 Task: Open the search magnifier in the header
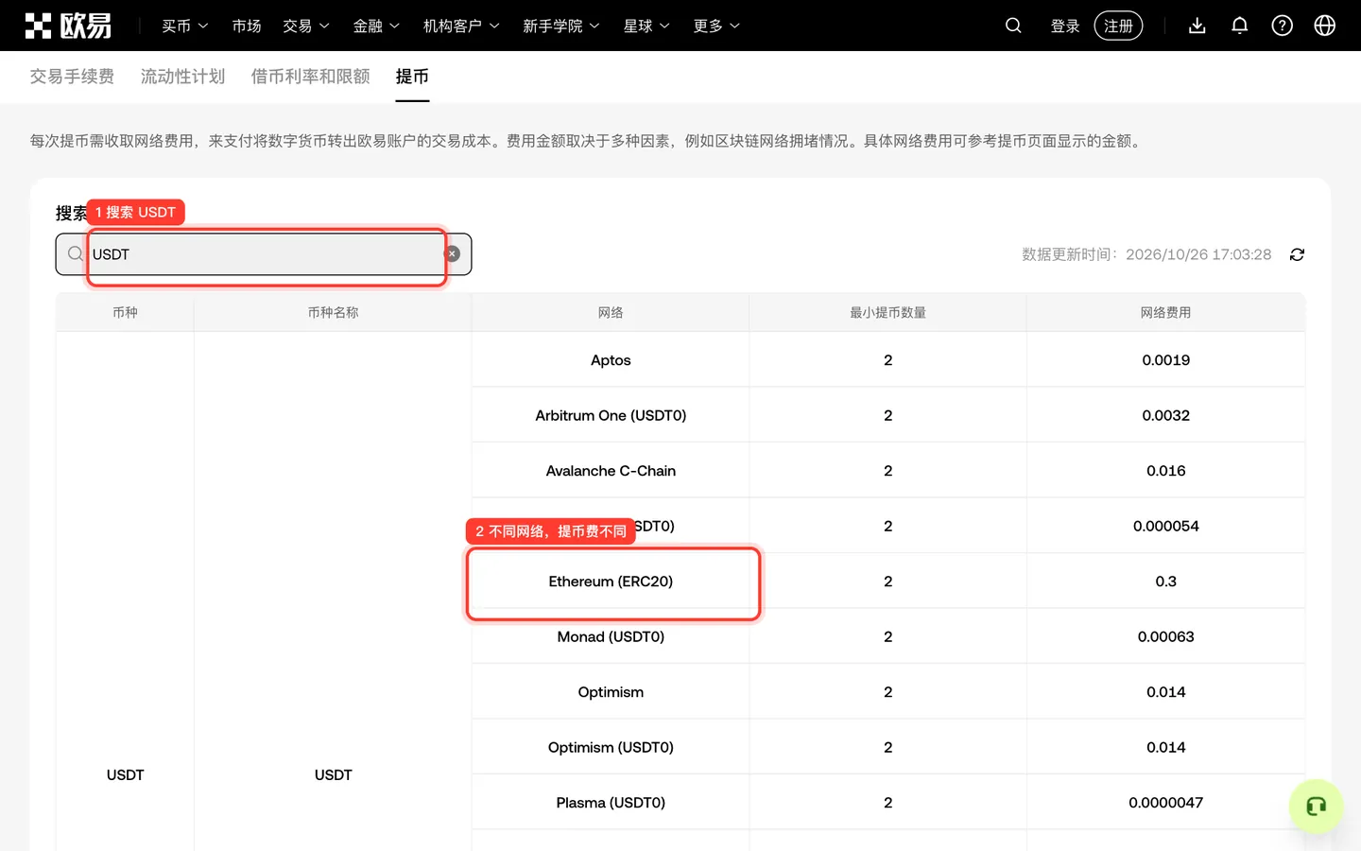pyautogui.click(x=1013, y=26)
